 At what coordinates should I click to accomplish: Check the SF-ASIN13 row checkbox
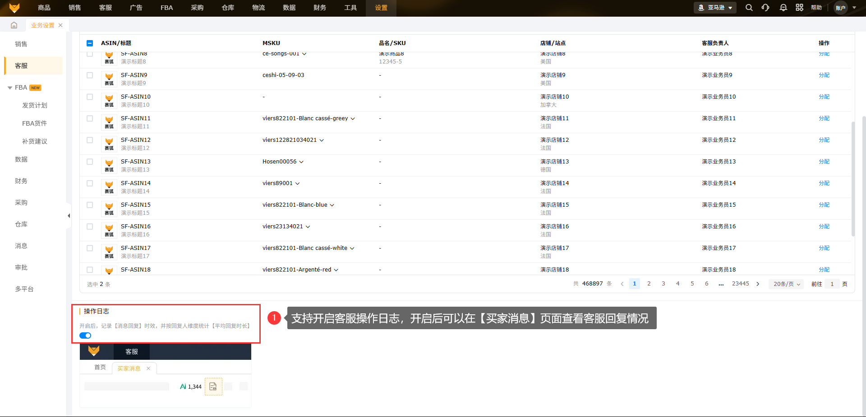pyautogui.click(x=90, y=162)
